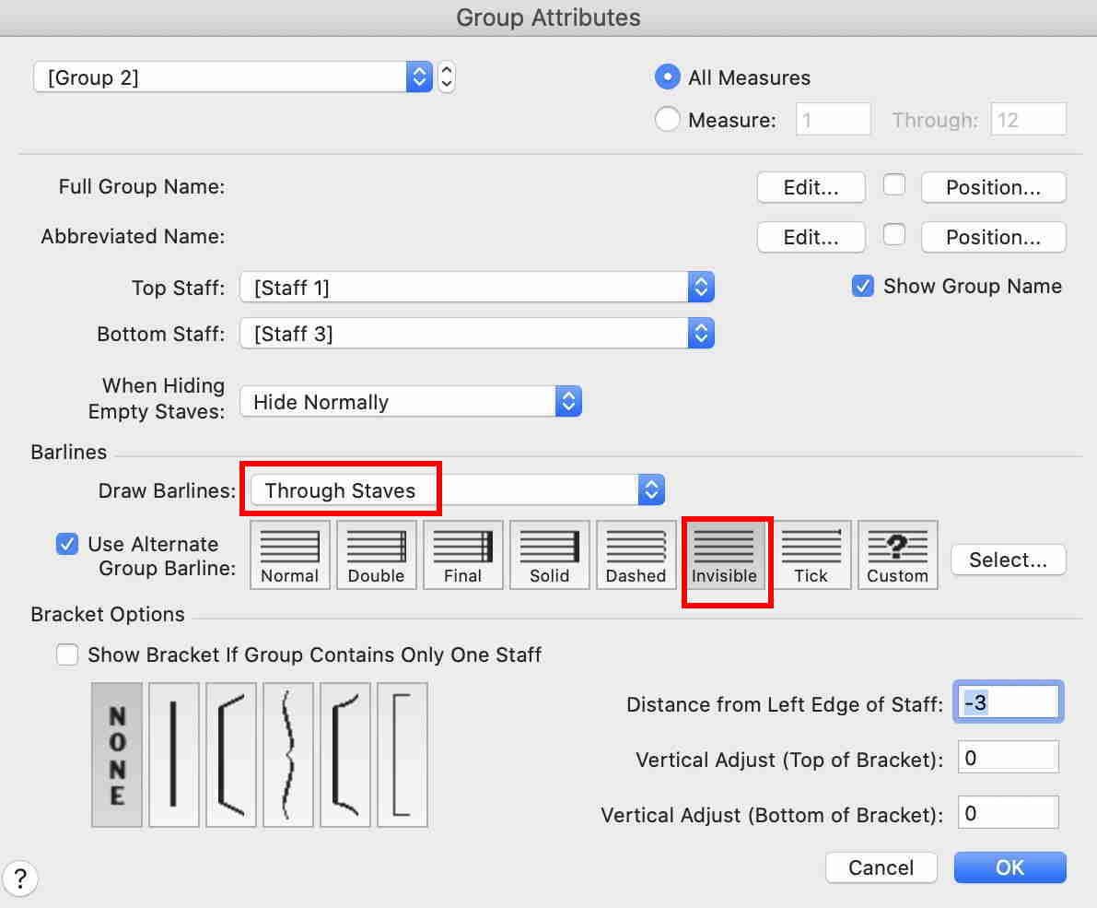Select the Measure radio button
This screenshot has height=908, width=1097.
667,120
